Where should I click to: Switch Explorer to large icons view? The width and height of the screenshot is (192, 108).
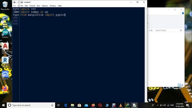point(182,85)
